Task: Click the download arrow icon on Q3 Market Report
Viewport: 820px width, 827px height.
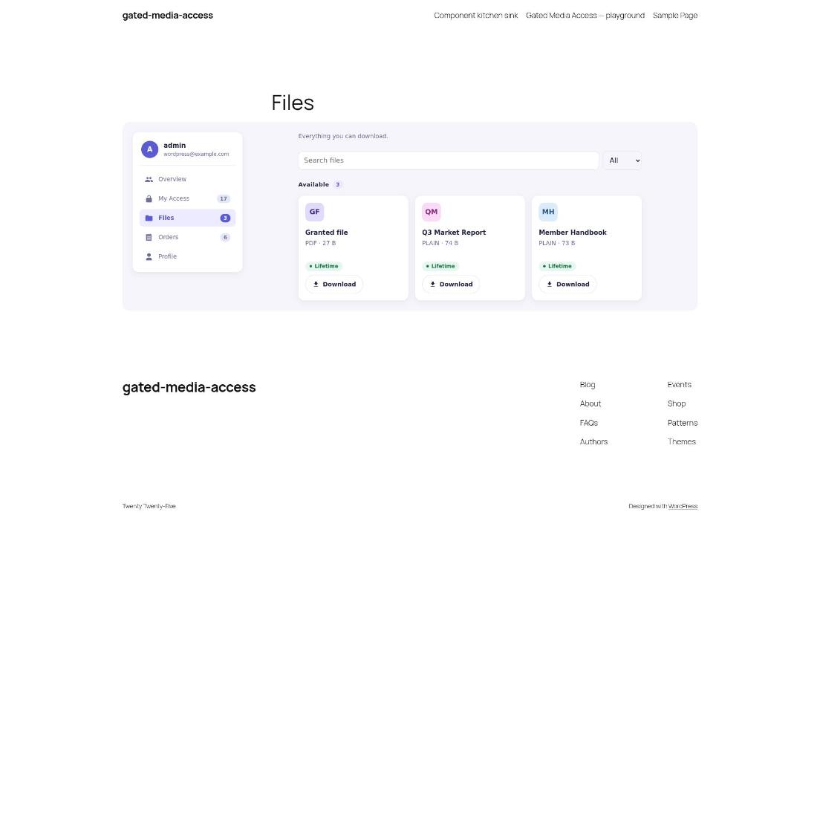Action: click(432, 285)
